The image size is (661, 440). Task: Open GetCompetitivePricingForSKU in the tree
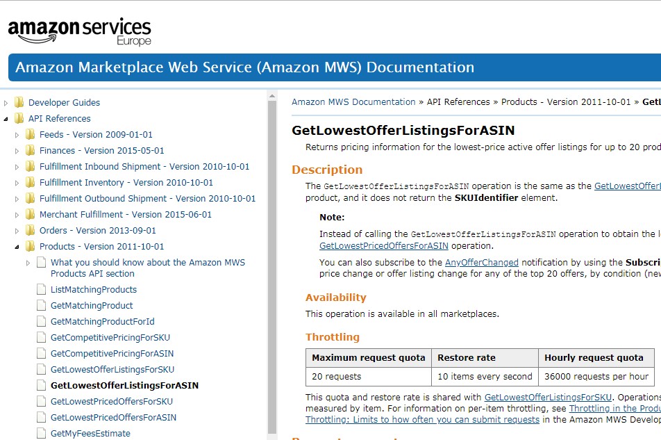point(110,338)
